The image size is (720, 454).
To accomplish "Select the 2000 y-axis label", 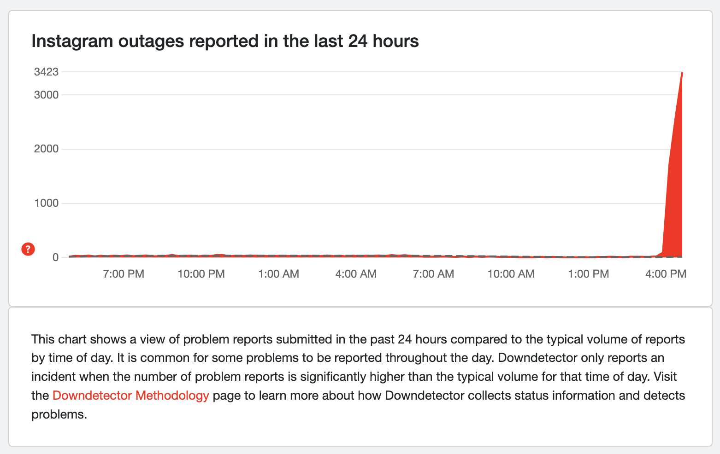I will [46, 149].
